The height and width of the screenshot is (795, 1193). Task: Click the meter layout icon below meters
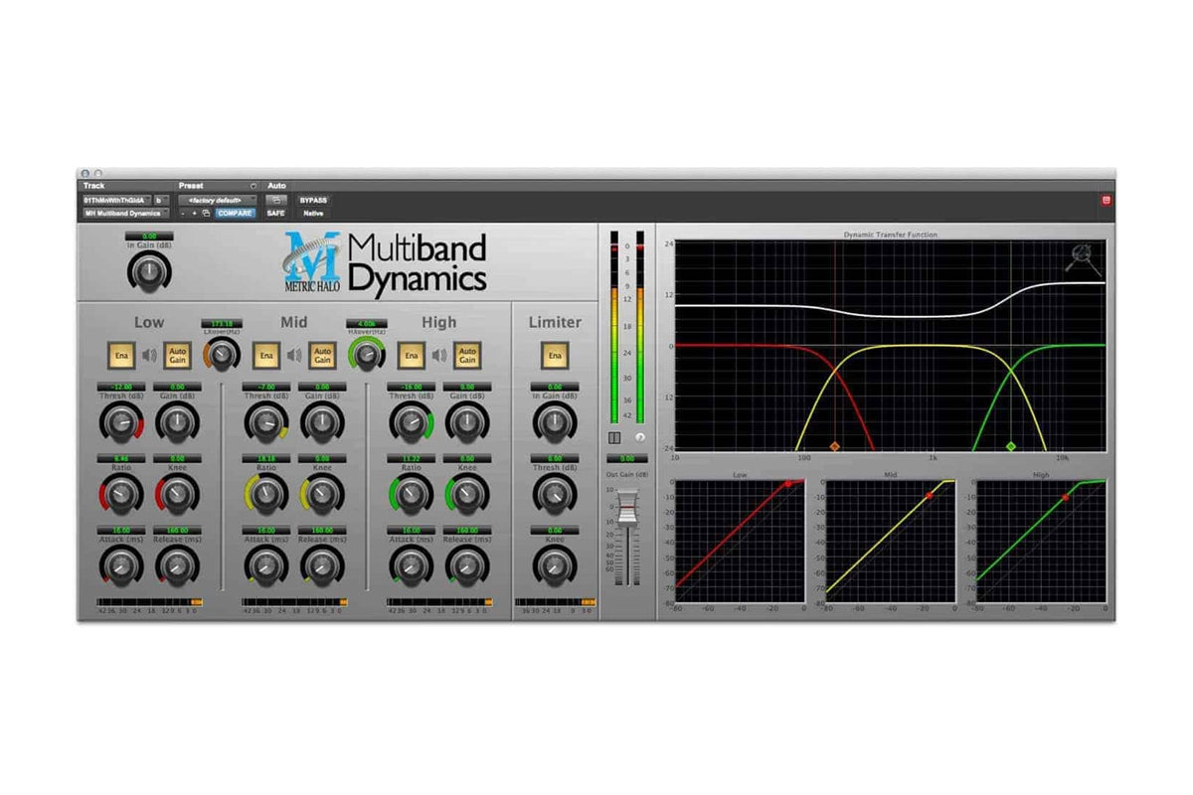(x=614, y=437)
